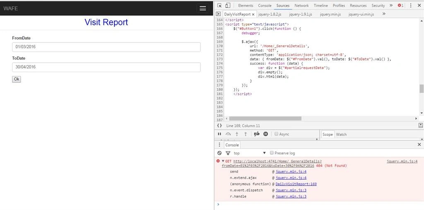Viewport: 424px width, 210px height.
Task: Click the FromDate input field
Action: [x=106, y=47]
